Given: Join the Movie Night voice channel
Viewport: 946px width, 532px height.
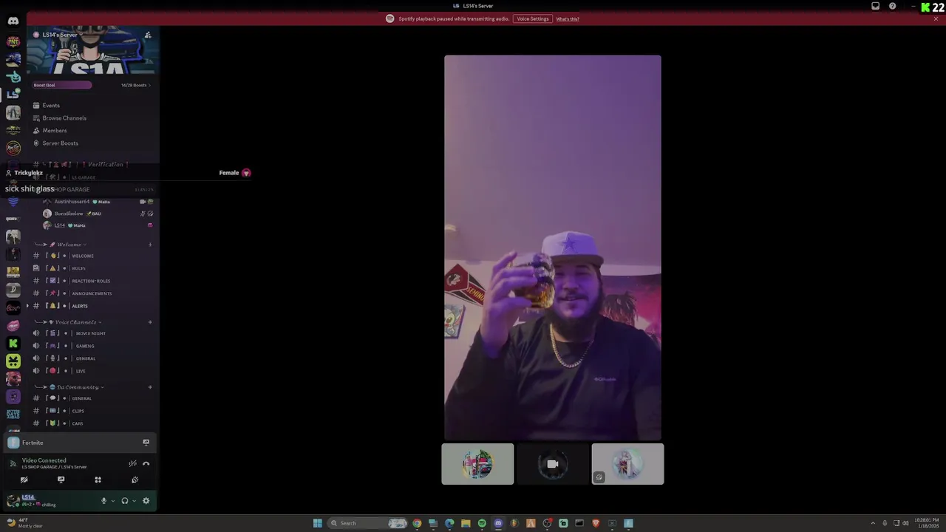Looking at the screenshot, I should click(x=92, y=333).
